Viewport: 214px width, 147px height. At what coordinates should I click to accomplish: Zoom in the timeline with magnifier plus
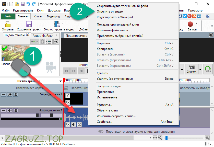tap(207, 138)
